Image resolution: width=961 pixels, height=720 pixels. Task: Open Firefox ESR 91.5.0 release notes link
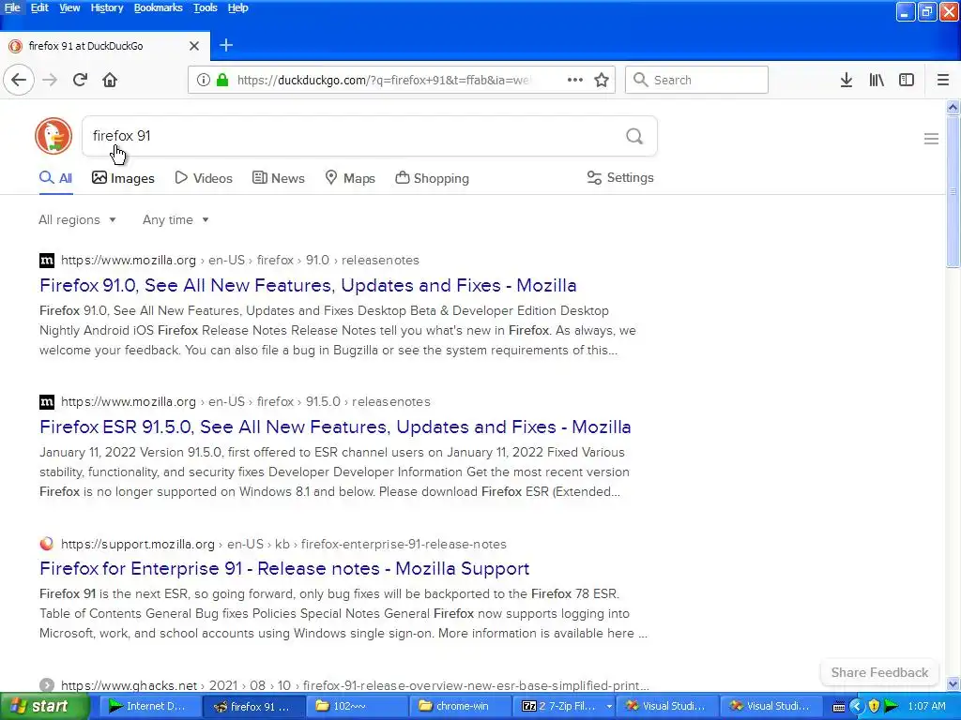tap(335, 427)
